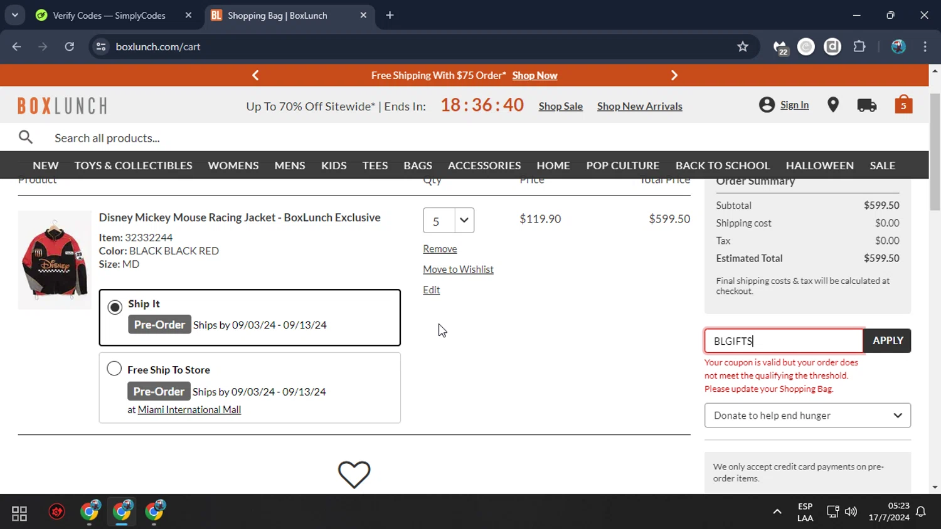The height and width of the screenshot is (529, 941).
Task: Click the Shop New Arrivals link
Action: pyautogui.click(x=640, y=107)
